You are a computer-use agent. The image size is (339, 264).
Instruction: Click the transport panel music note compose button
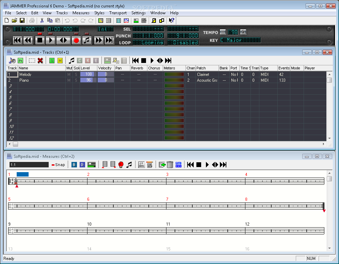(87, 40)
